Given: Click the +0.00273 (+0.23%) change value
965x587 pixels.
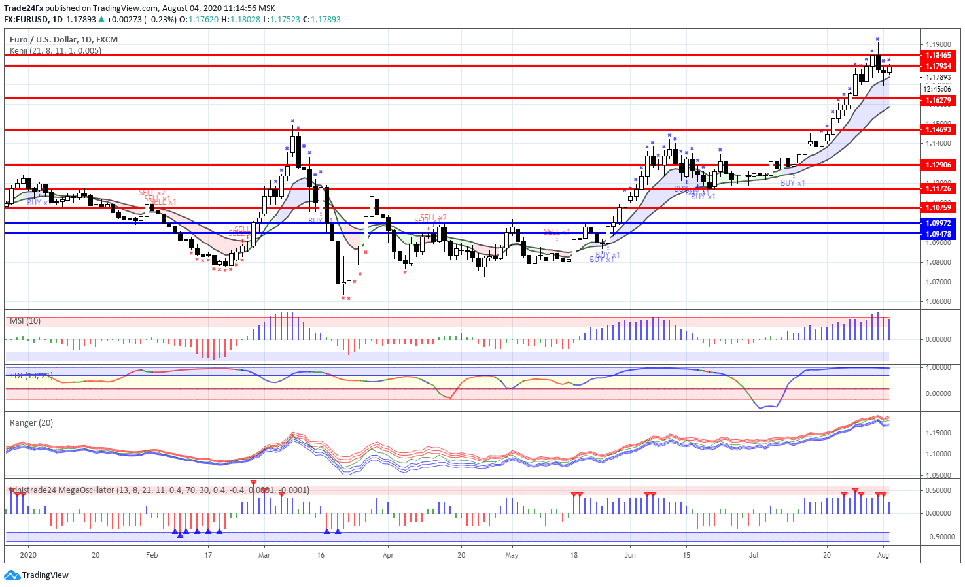Looking at the screenshot, I should (142, 19).
